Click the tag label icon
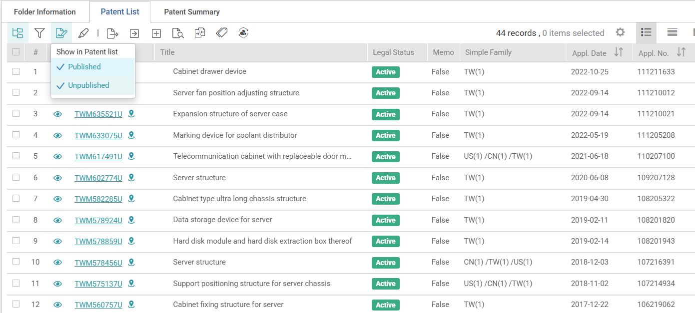The width and height of the screenshot is (695, 313). pos(222,33)
